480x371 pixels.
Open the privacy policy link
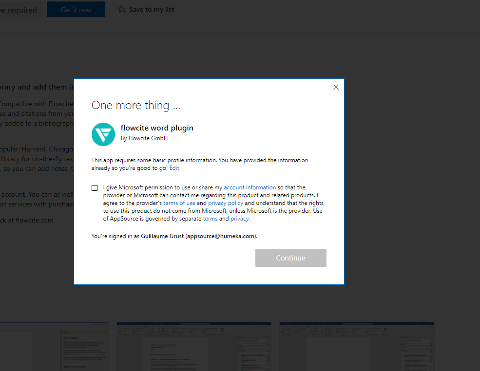coord(226,203)
